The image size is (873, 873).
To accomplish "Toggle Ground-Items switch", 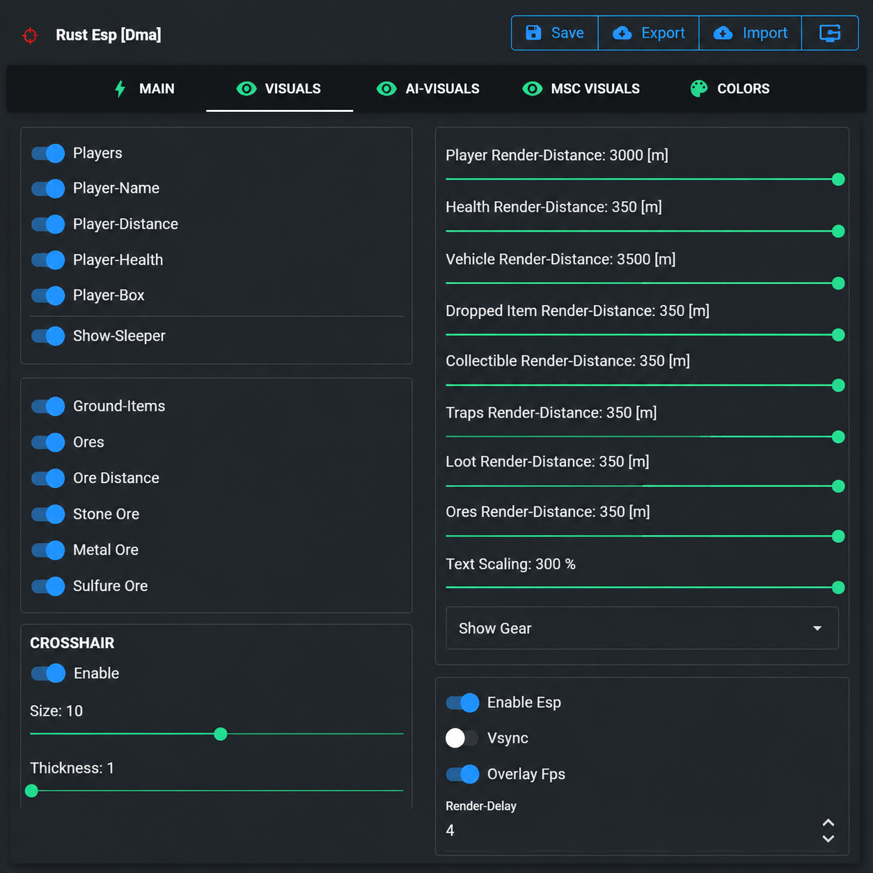I will point(48,407).
